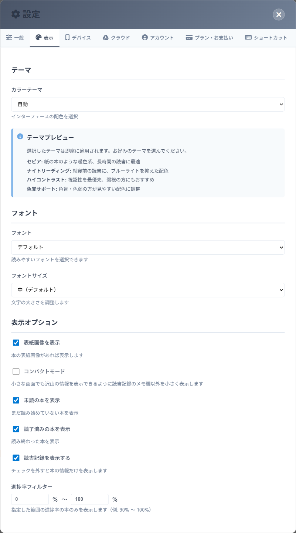Switch to the アカウント tab
296x533 pixels.
tap(157, 37)
